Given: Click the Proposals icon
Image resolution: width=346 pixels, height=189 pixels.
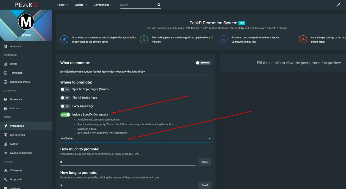Looking at the screenshot, I should [6, 180].
